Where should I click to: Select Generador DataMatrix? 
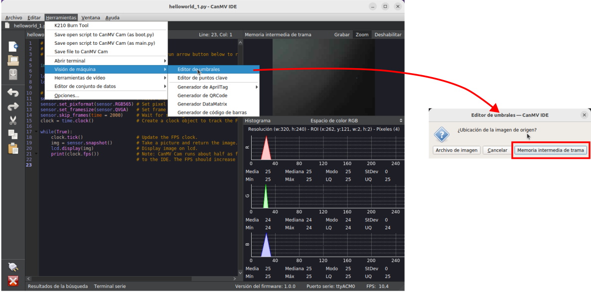pos(213,104)
